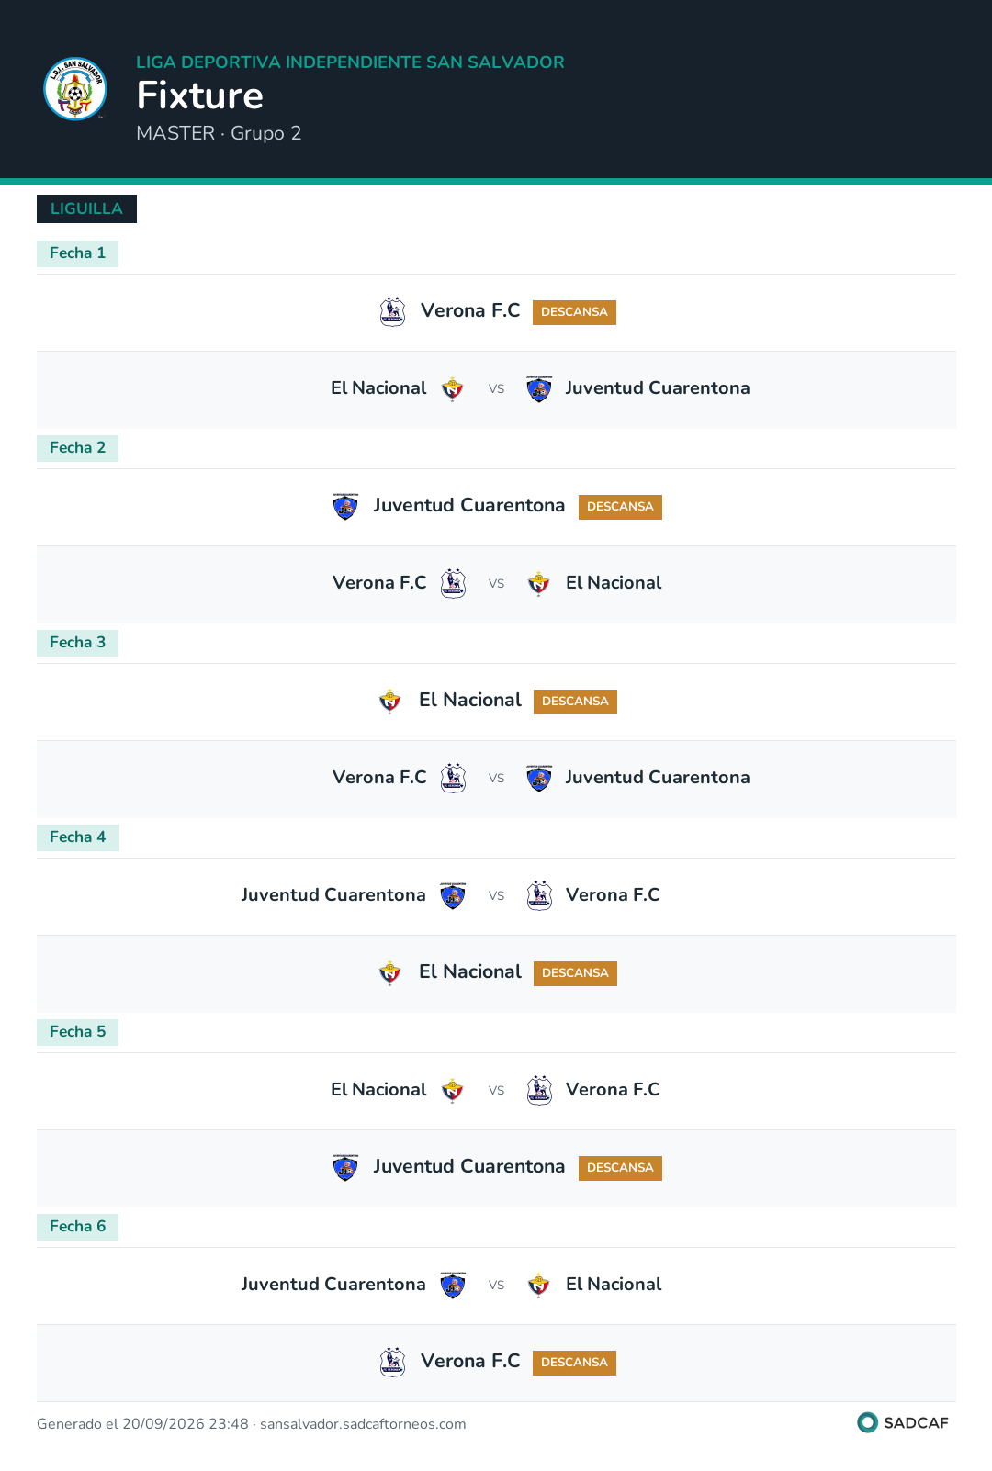Click Verona F.C crest in Fecha 5 match
The height and width of the screenshot is (1471, 992).
pos(539,1090)
